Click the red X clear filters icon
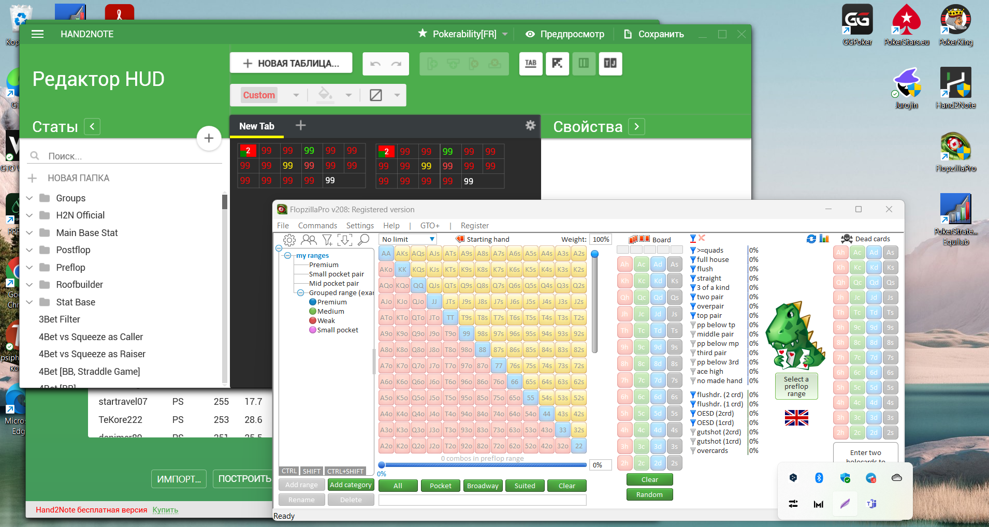Viewport: 989px width, 527px height. pos(702,238)
